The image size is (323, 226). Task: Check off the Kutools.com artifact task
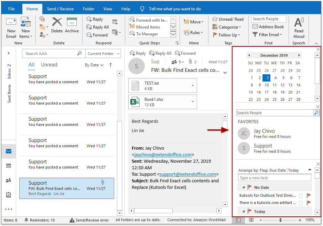301,203
